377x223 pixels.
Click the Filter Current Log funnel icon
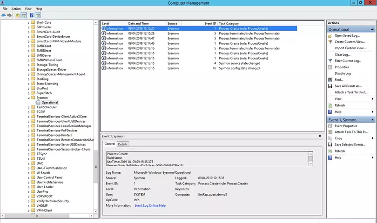tap(330, 61)
